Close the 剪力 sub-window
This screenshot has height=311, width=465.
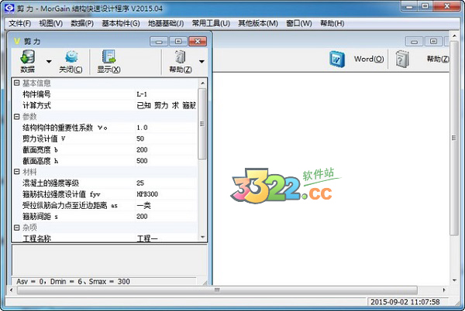click(x=198, y=42)
